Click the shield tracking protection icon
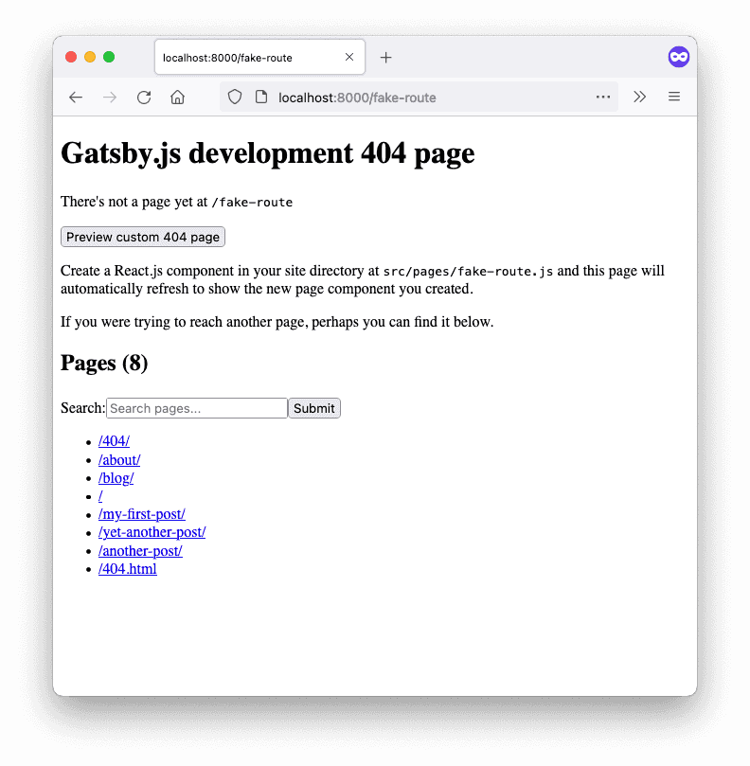This screenshot has width=750, height=766. tap(235, 97)
